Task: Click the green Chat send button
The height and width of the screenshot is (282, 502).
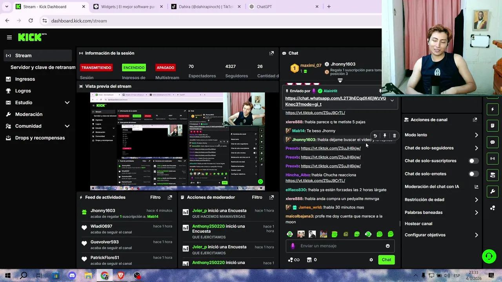Action: click(386, 260)
